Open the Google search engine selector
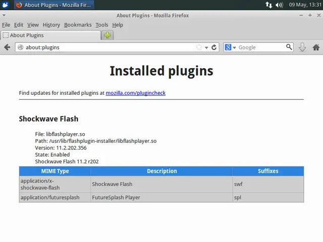323x242 pixels. tap(230, 47)
